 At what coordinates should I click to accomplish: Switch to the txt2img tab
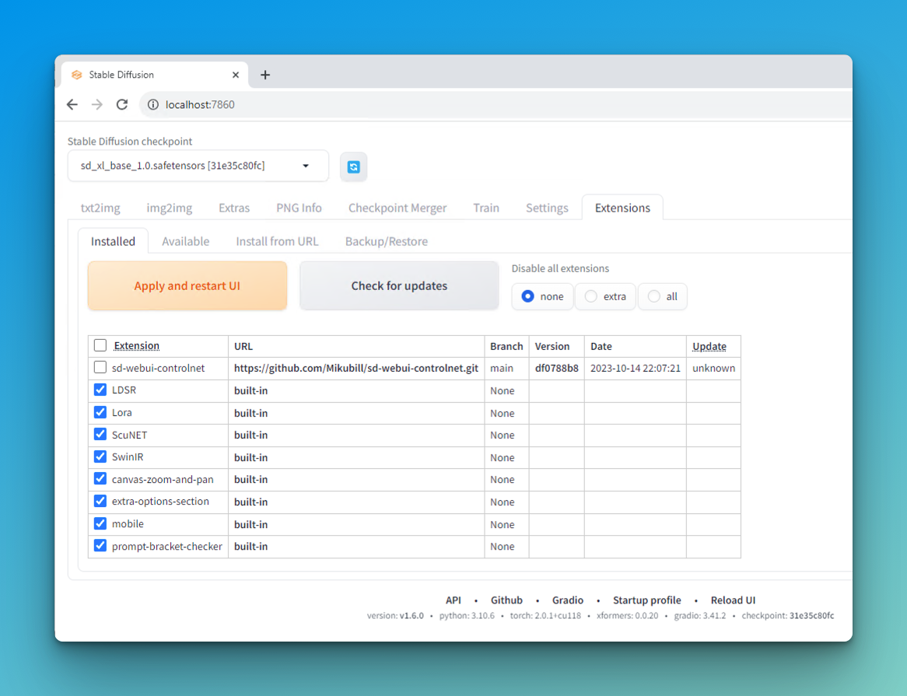[100, 208]
